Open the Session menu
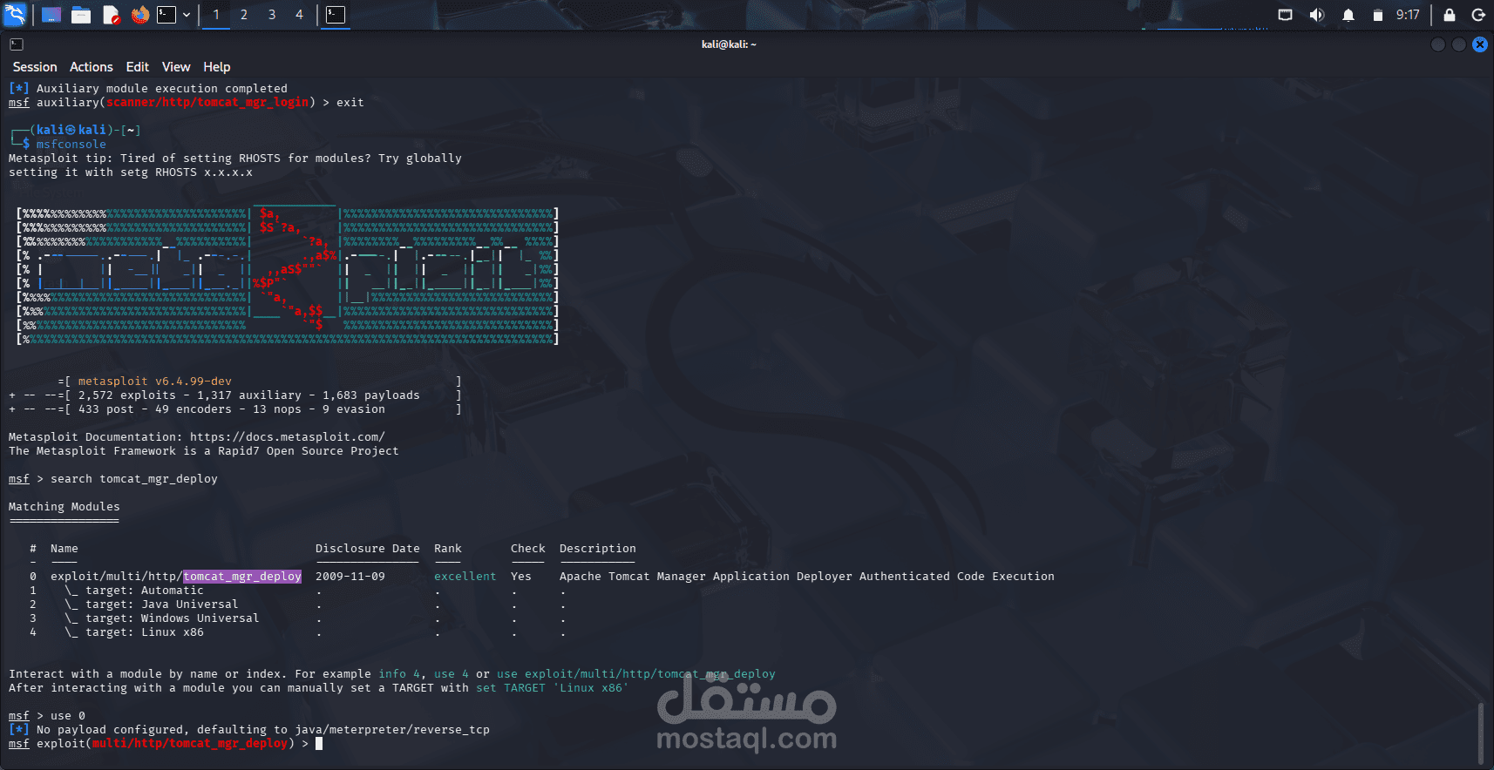This screenshot has height=770, width=1494. (x=35, y=67)
